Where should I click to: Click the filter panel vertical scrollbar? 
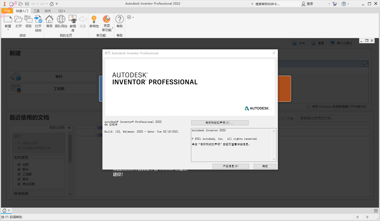pyautogui.click(x=70, y=148)
